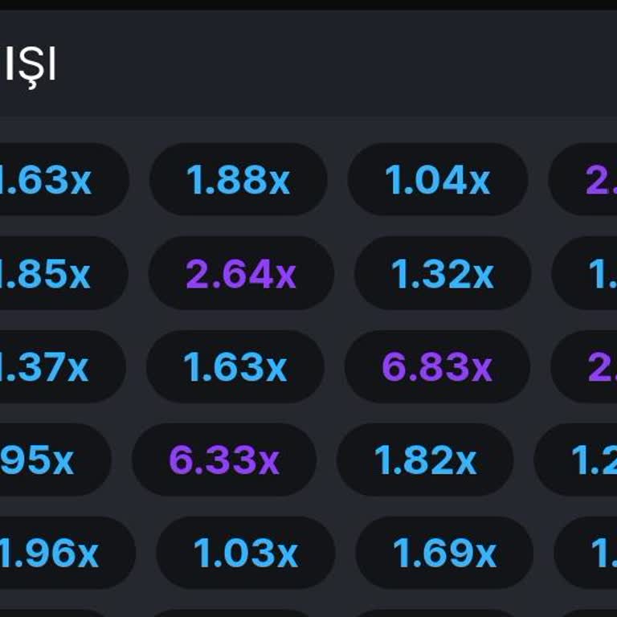Image resolution: width=617 pixels, height=617 pixels.
Task: Select the 1.82x multiplier pill
Action: pyautogui.click(x=425, y=460)
